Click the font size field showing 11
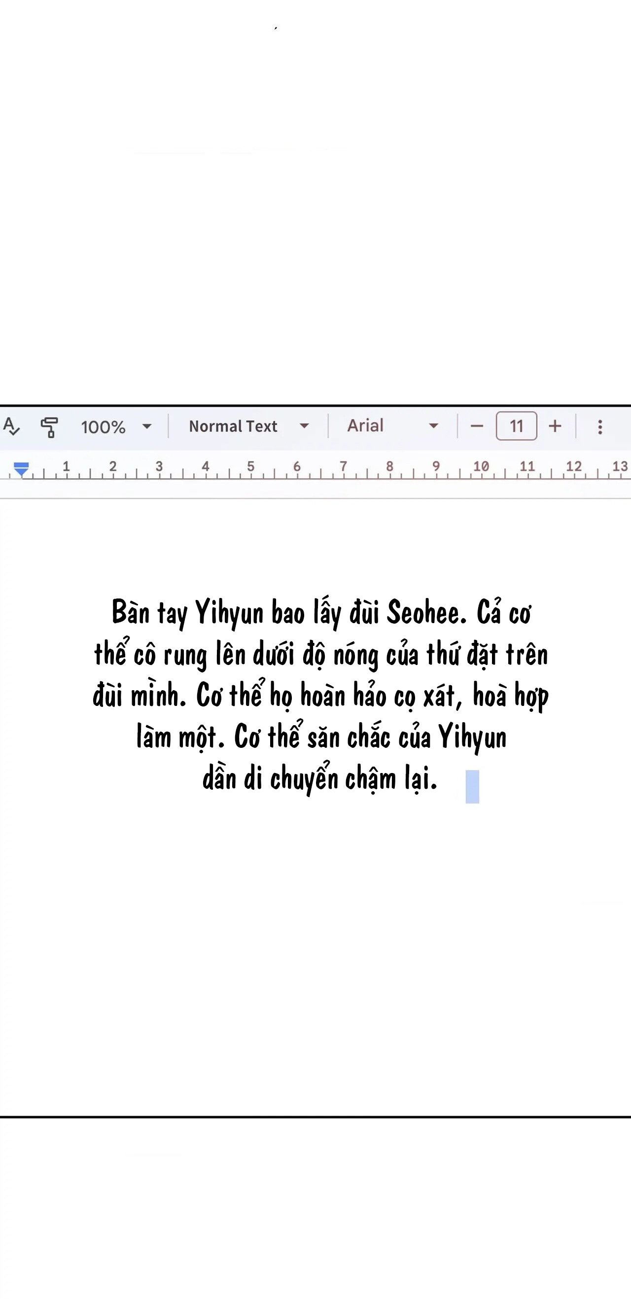 pos(516,426)
